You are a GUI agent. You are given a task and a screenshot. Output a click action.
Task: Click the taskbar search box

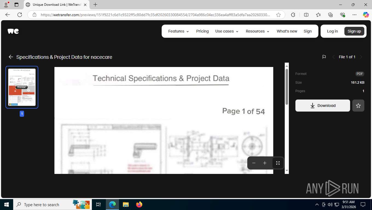click(x=52, y=205)
